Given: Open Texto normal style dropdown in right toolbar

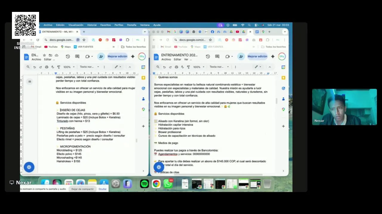Looking at the screenshot, I should pos(219,67).
